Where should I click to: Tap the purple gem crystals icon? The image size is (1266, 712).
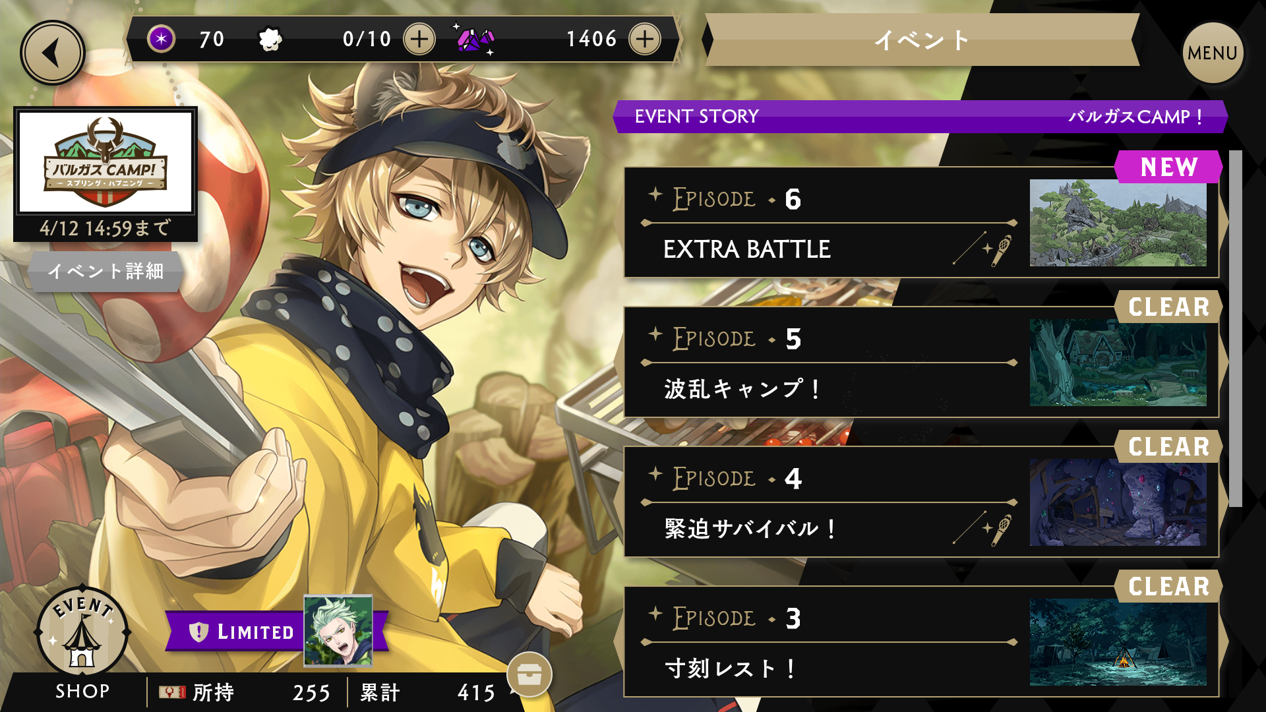(475, 40)
